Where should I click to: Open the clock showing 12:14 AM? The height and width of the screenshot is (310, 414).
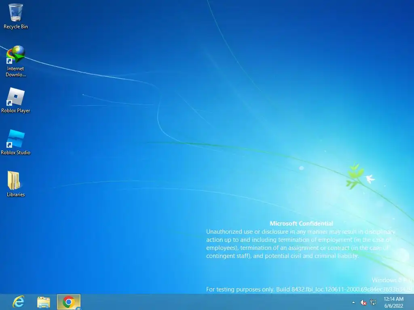pyautogui.click(x=393, y=302)
